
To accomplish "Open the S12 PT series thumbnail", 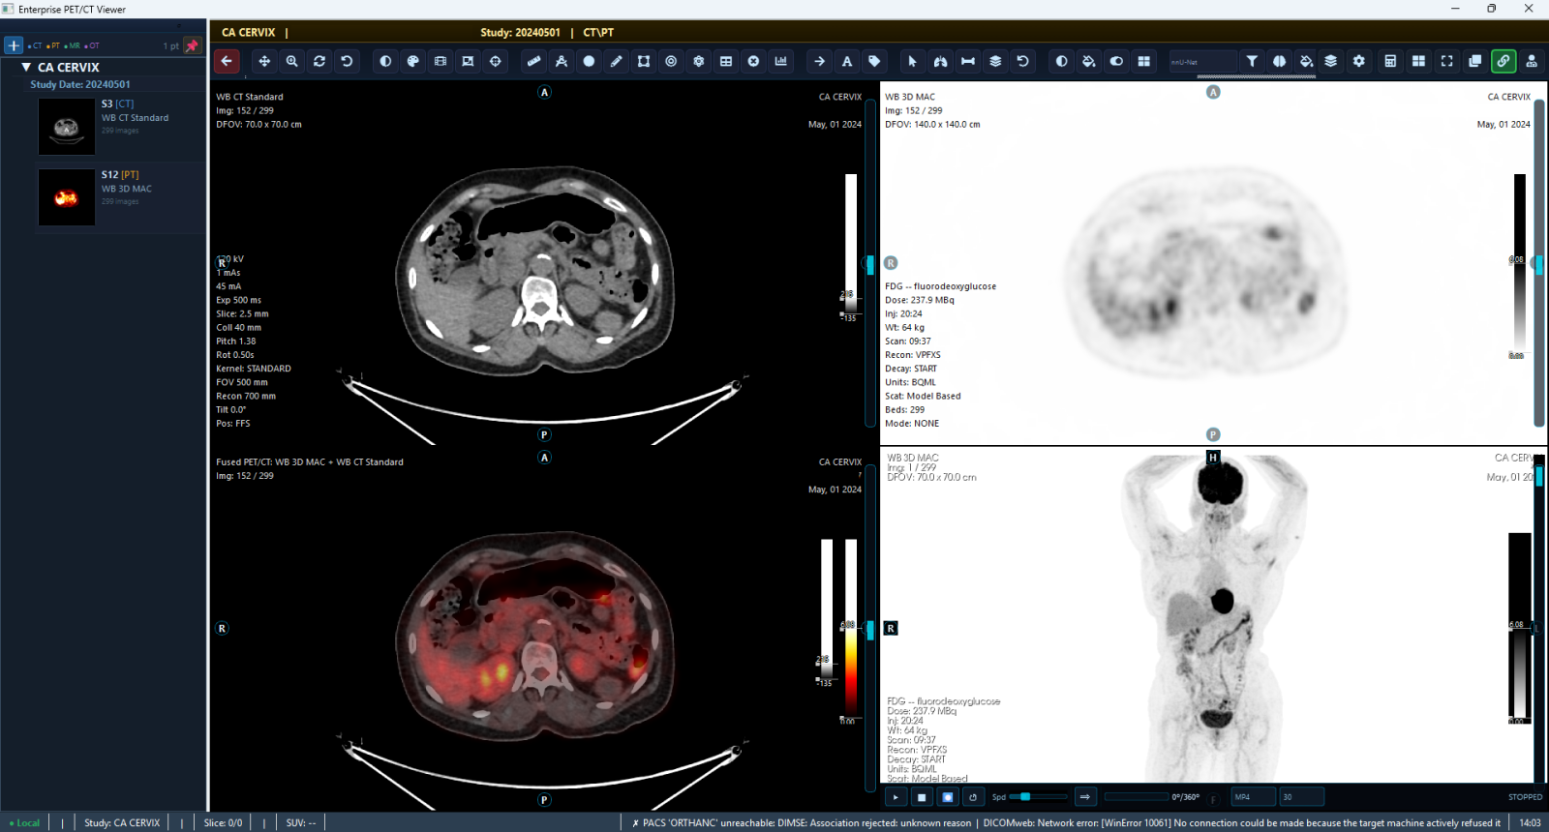I will tap(67, 197).
